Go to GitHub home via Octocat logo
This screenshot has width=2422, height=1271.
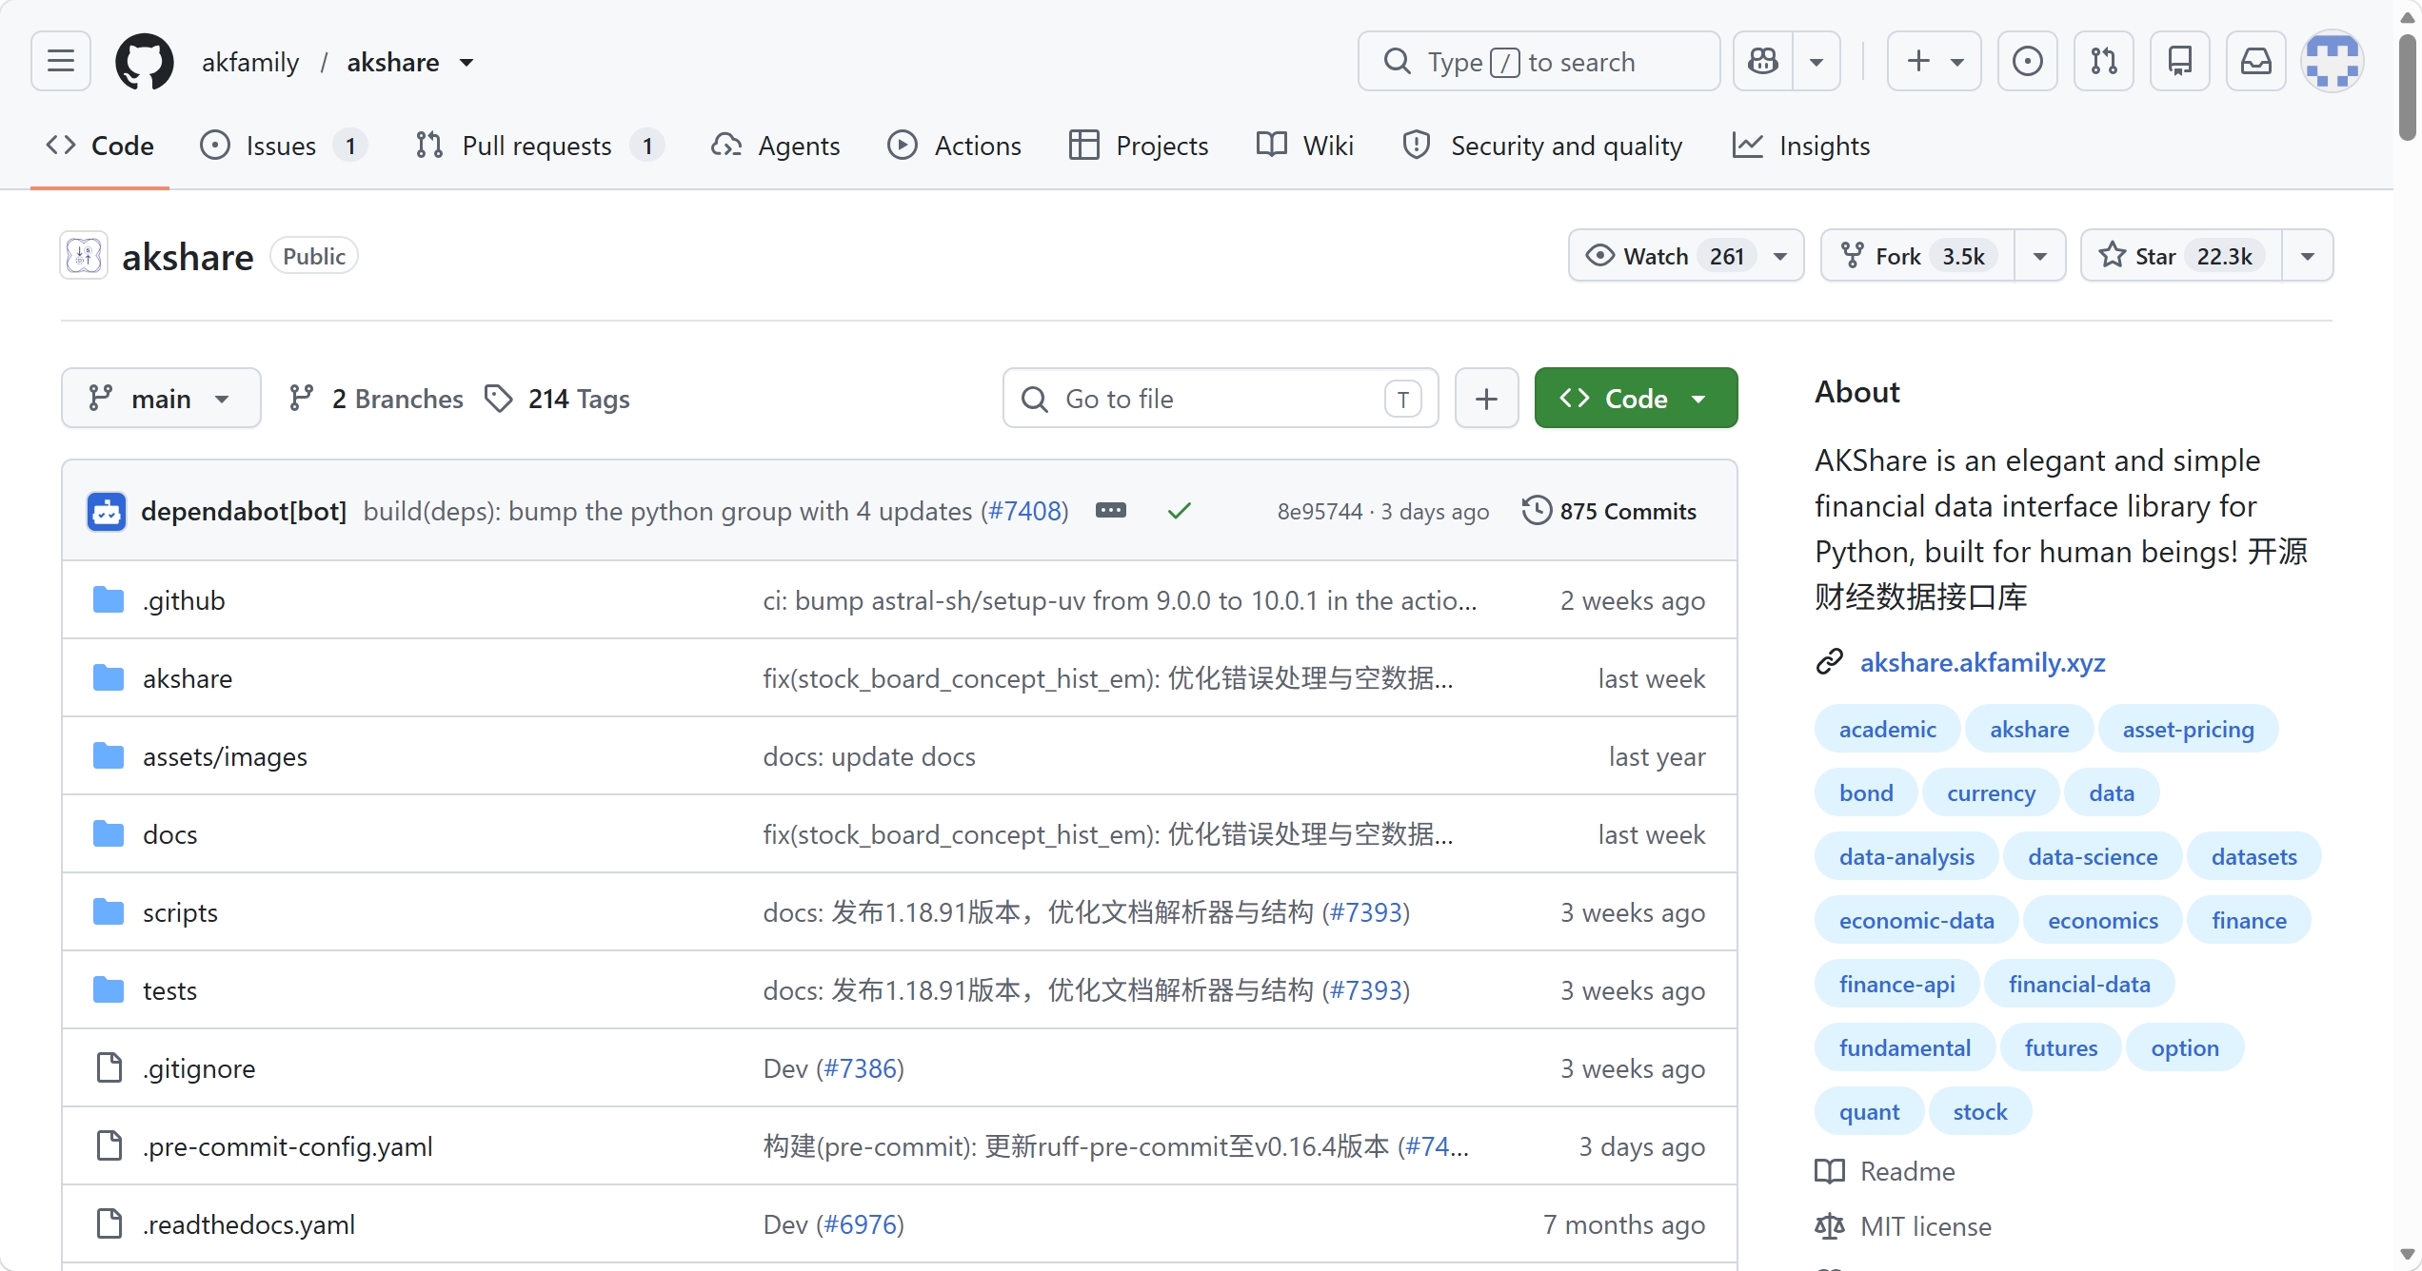(x=145, y=62)
